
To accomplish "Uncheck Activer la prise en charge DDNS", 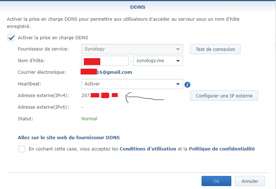I will (11, 38).
